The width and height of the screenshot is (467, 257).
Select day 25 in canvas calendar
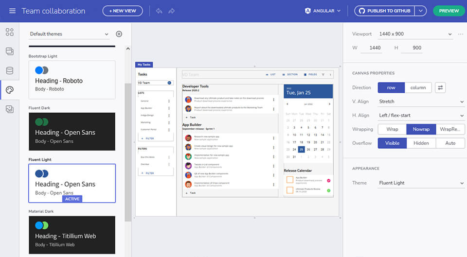click(302, 149)
